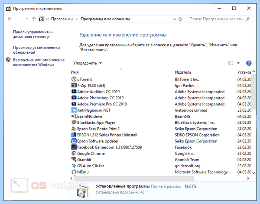260x204 pixels.
Task: Select publisher Google Inc.
Action: tap(185, 153)
